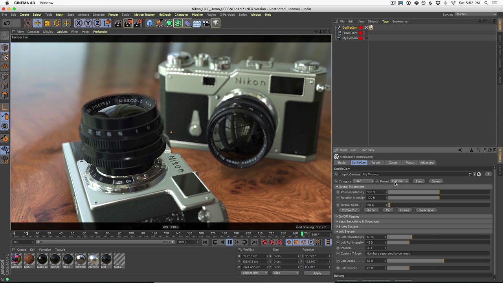Image resolution: width=503 pixels, height=283 pixels.
Task: Open the Floor environment icon
Action: (x=197, y=23)
